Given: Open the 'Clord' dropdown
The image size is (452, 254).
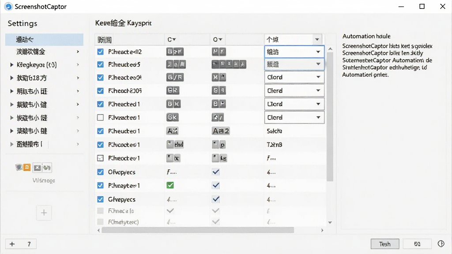Looking at the screenshot, I should pos(294,77).
